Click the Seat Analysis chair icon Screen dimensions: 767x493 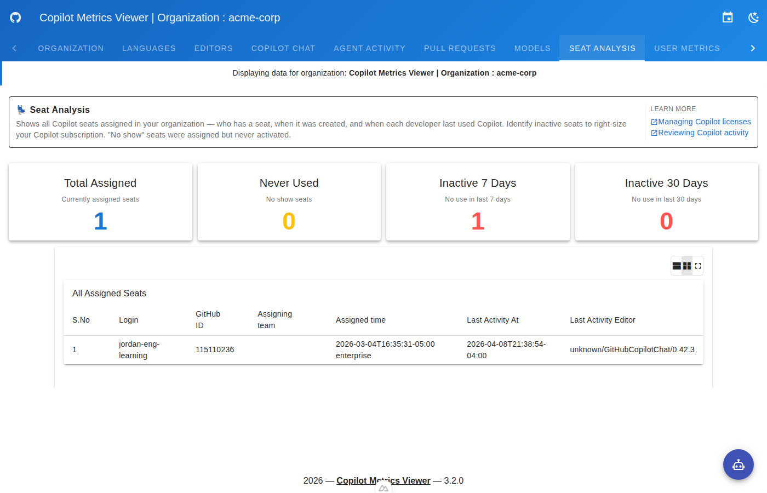(21, 110)
